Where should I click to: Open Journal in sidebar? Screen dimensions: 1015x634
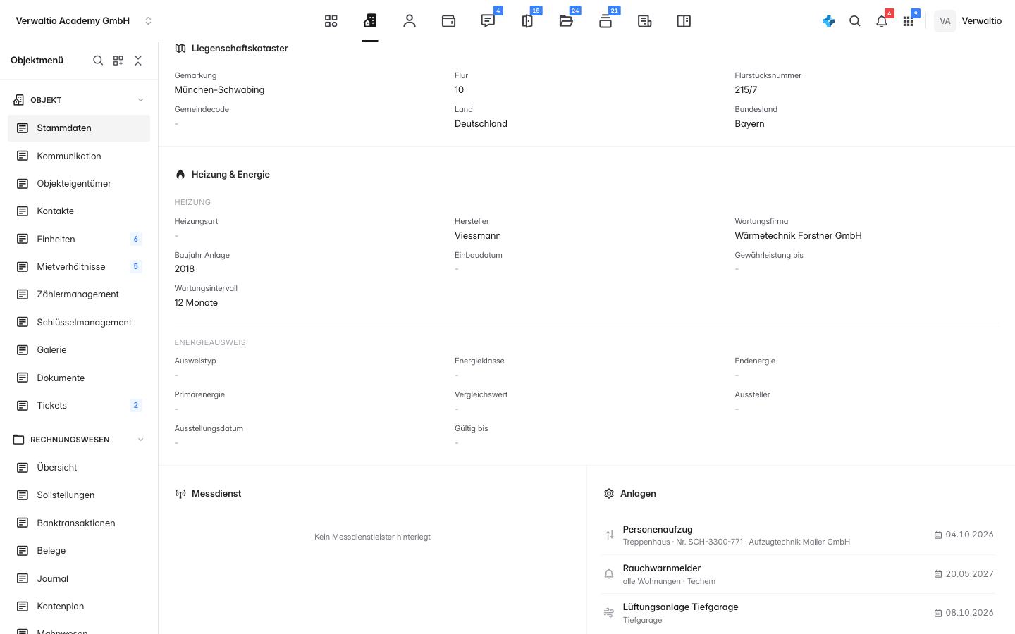point(79,579)
